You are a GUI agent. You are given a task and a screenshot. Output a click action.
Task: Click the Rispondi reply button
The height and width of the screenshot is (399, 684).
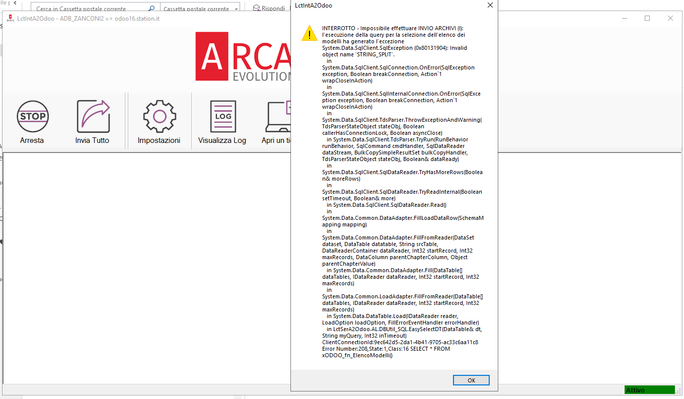click(x=269, y=9)
